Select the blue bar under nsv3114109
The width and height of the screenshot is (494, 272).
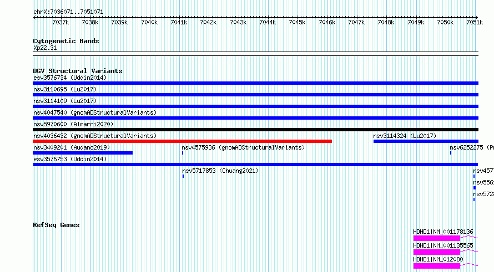[255, 106]
